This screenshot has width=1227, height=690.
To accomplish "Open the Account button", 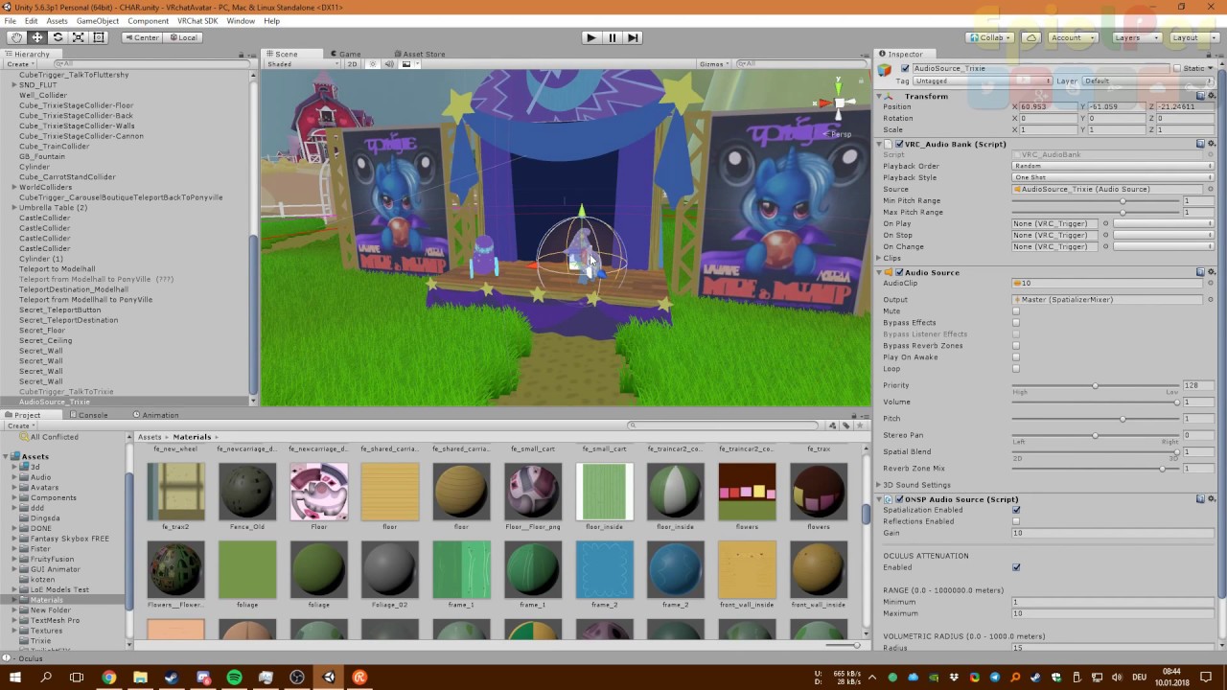I will (1072, 37).
